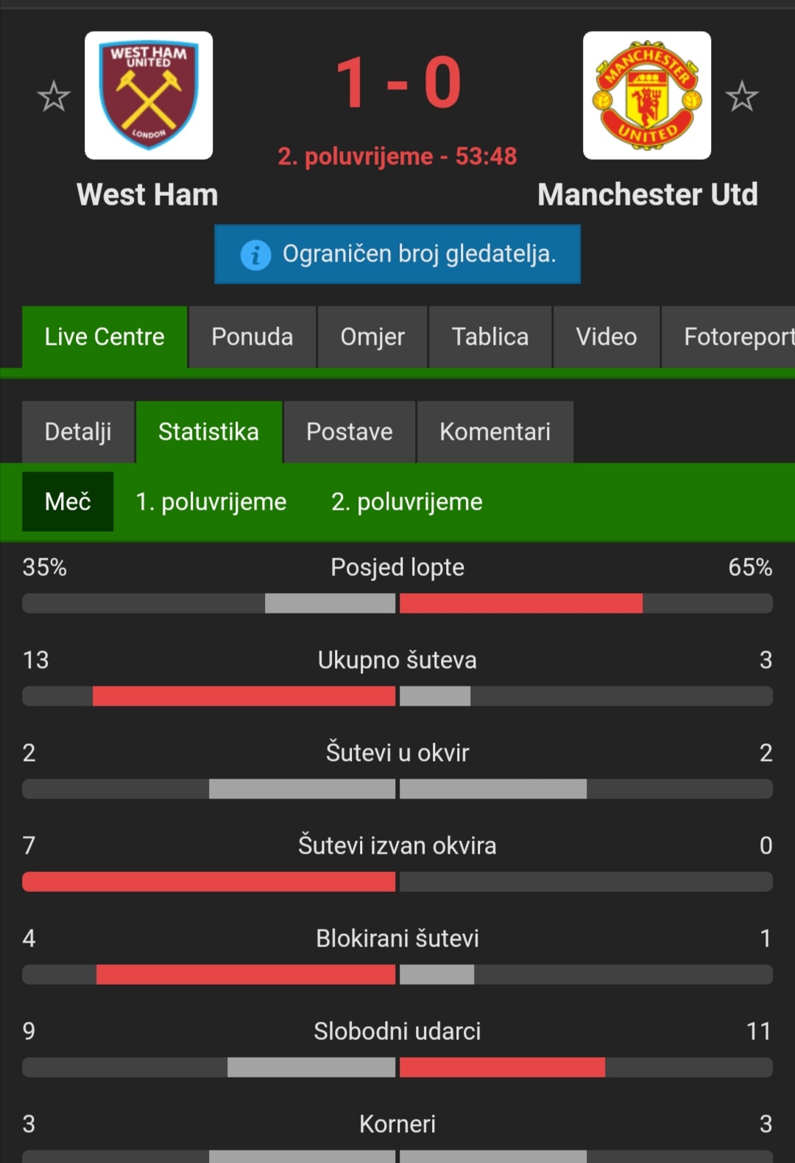Viewport: 795px width, 1163px height.
Task: Select the Live Centre tab
Action: tap(105, 337)
